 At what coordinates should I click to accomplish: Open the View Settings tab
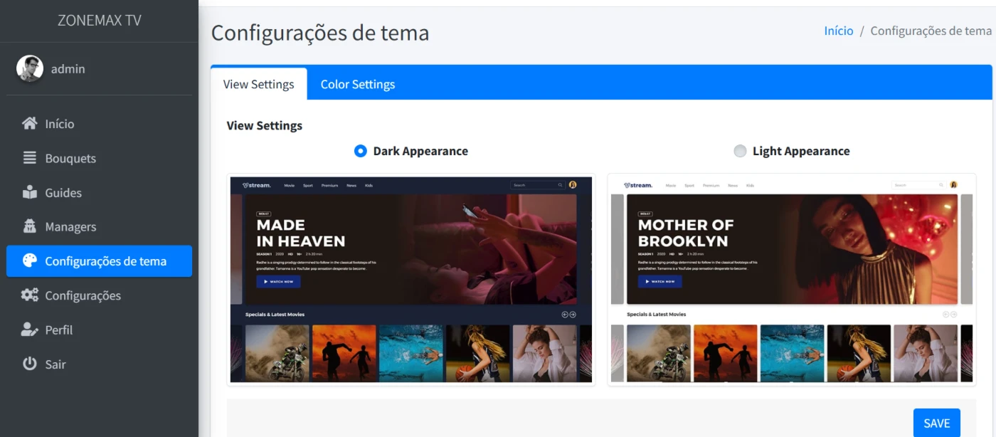258,84
